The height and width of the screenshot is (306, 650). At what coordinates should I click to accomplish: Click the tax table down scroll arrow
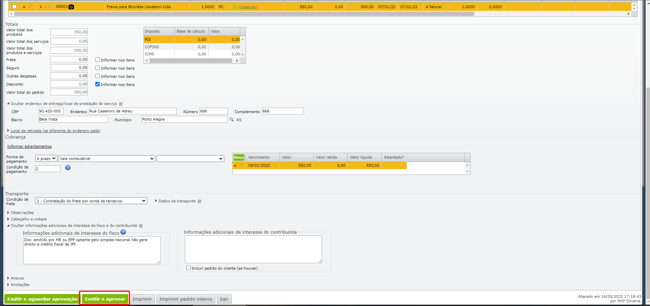[243, 54]
